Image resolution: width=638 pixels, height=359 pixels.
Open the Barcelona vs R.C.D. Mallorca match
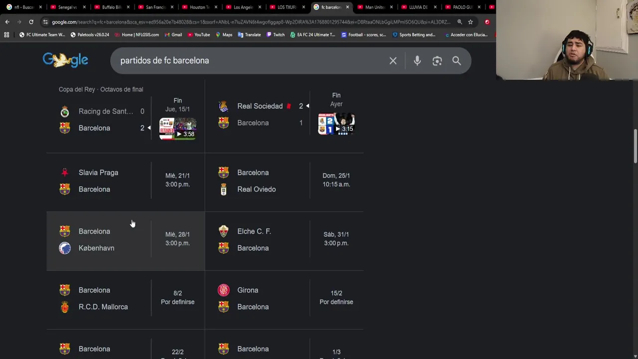[126, 300]
